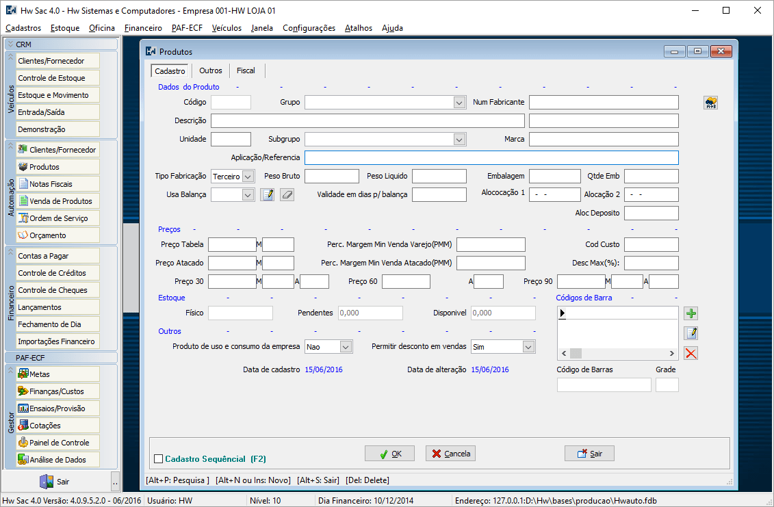Open the Cadastros menu
The height and width of the screenshot is (507, 774).
click(x=23, y=28)
